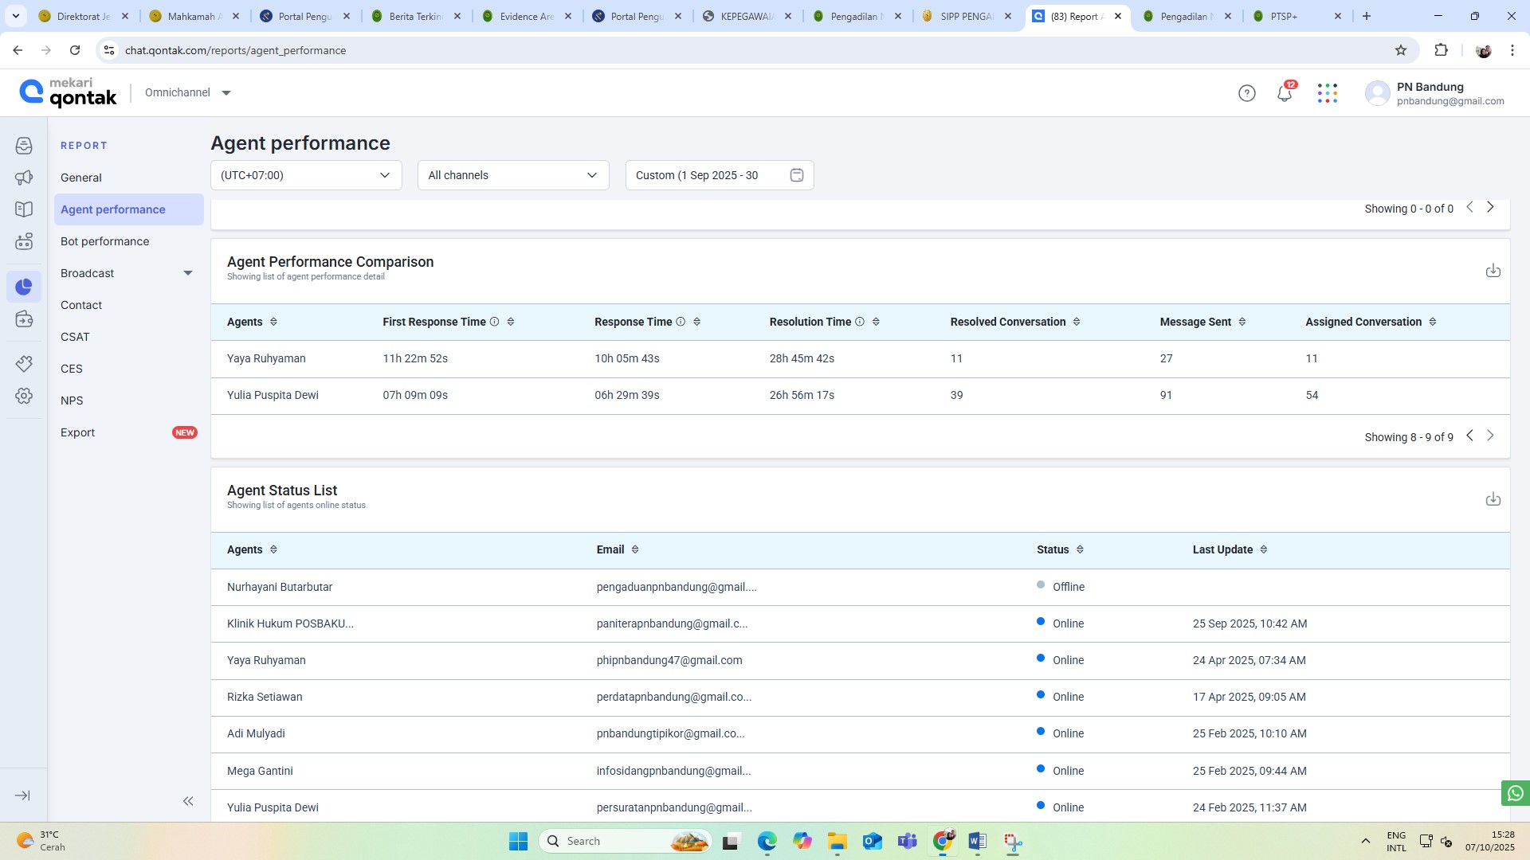Open the All channels dropdown

pos(513,175)
